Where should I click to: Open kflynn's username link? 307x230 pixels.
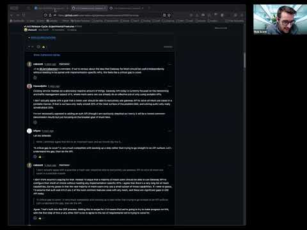[x=37, y=131]
